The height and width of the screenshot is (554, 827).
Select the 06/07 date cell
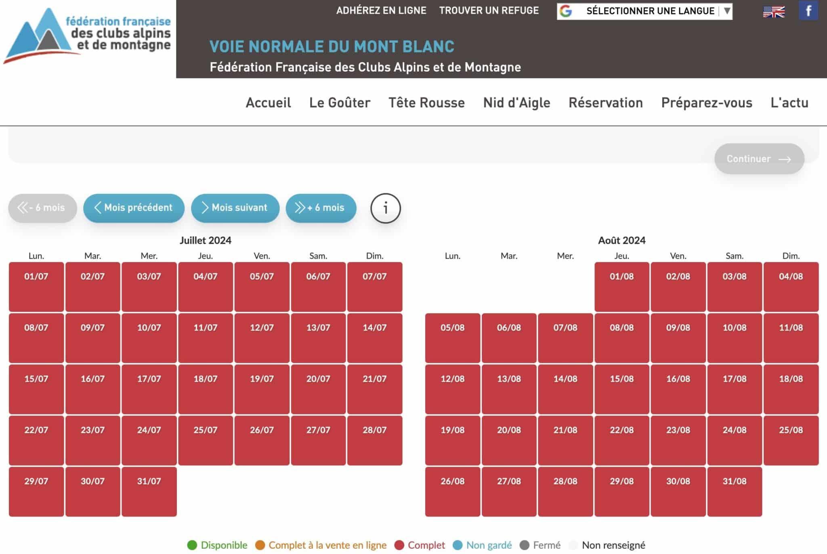coord(318,286)
